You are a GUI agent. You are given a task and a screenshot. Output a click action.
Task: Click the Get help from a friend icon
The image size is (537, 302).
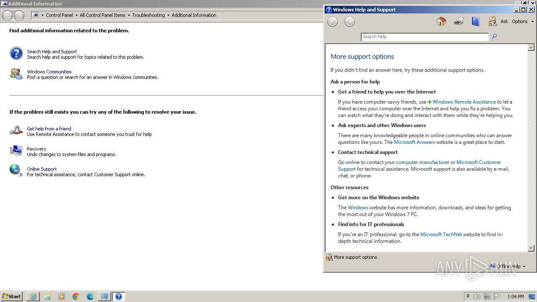coord(16,131)
